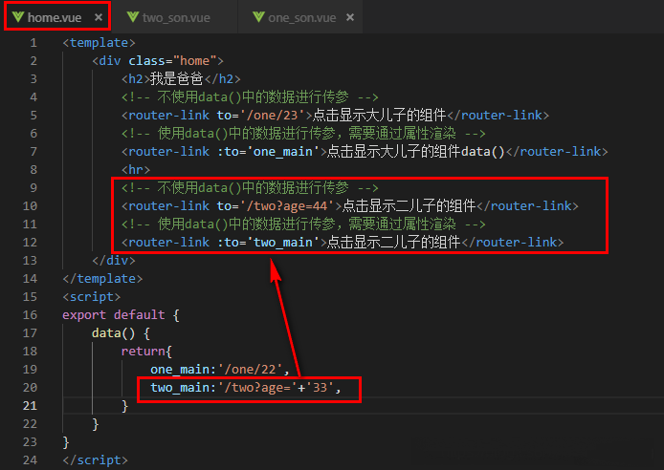Image resolution: width=664 pixels, height=470 pixels.
Task: Click the :to='one_main' binding
Action: point(268,152)
